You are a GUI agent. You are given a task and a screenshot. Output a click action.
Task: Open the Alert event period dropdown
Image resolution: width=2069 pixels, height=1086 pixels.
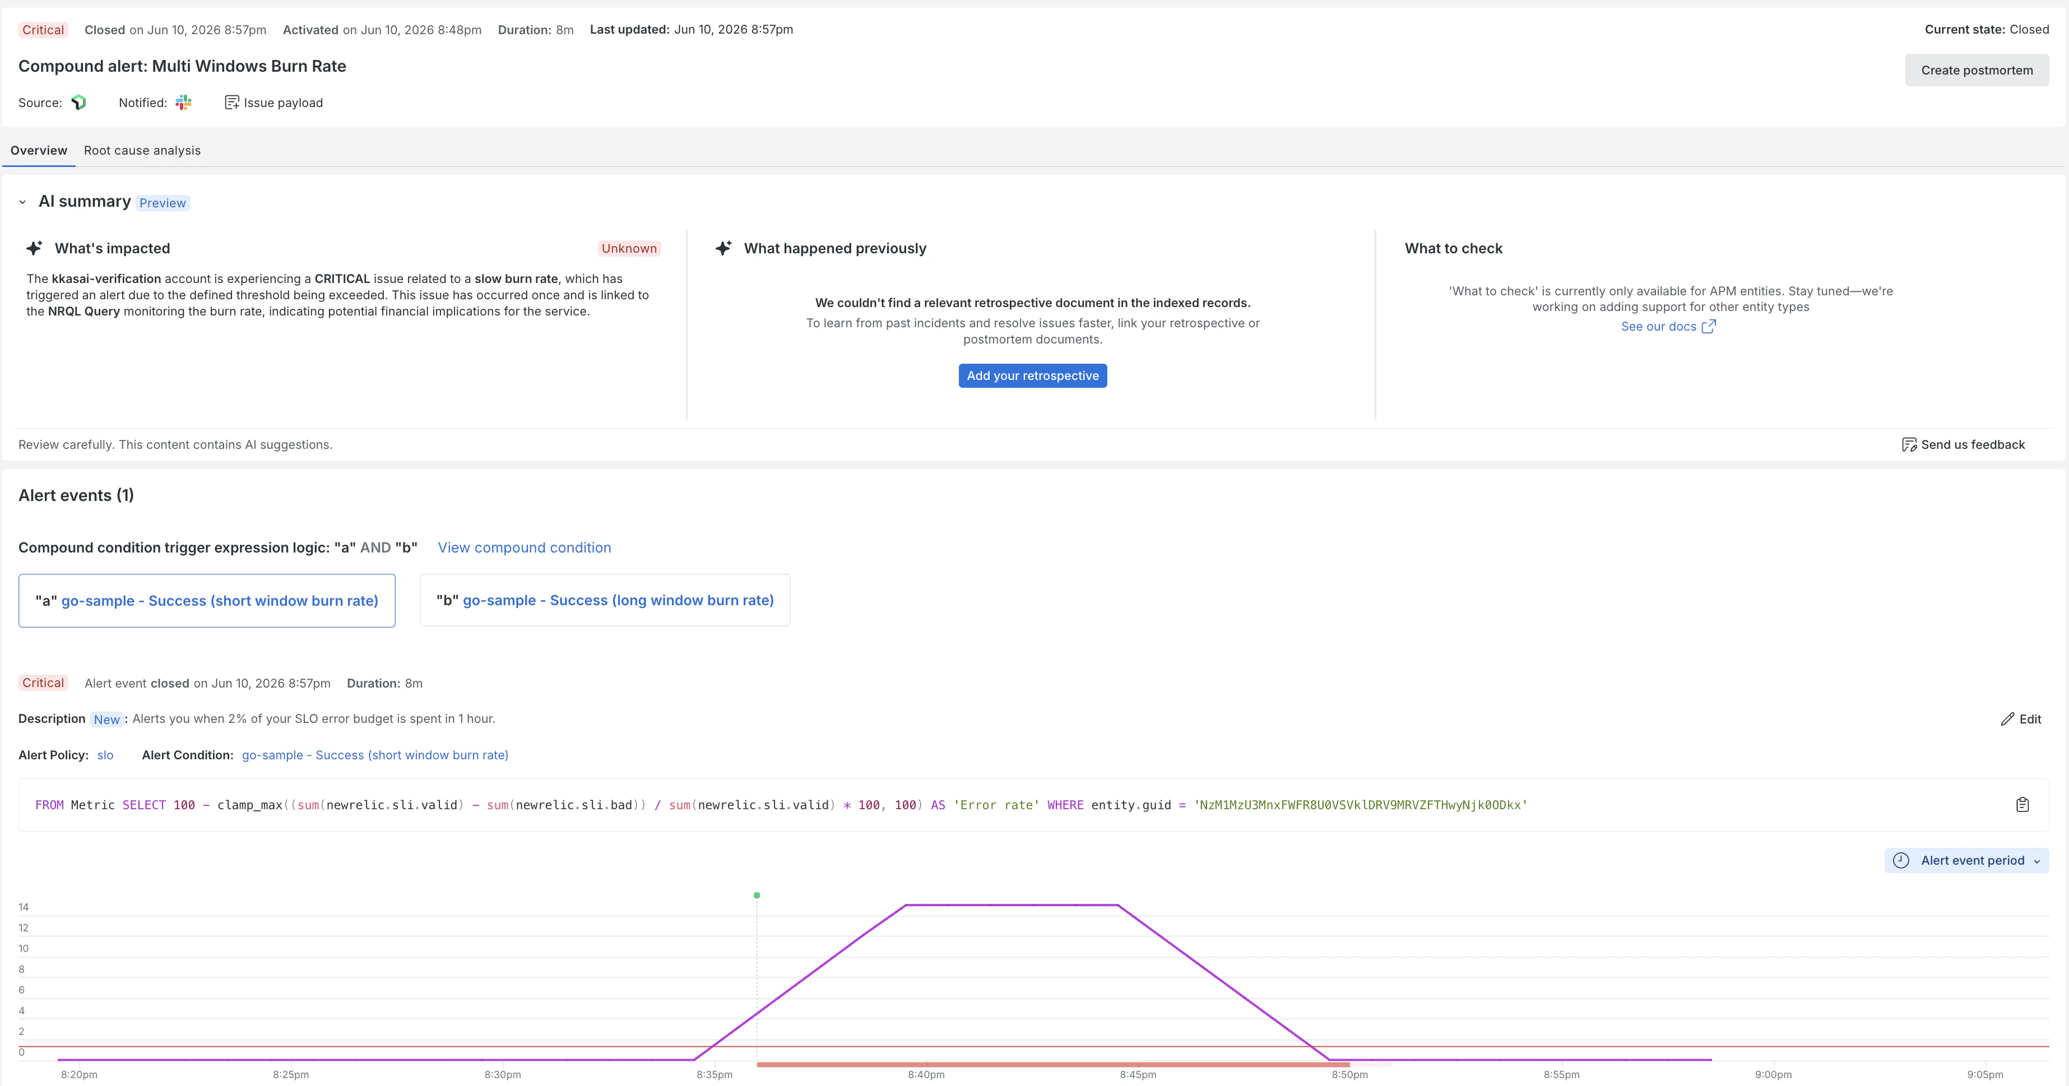(x=1966, y=860)
